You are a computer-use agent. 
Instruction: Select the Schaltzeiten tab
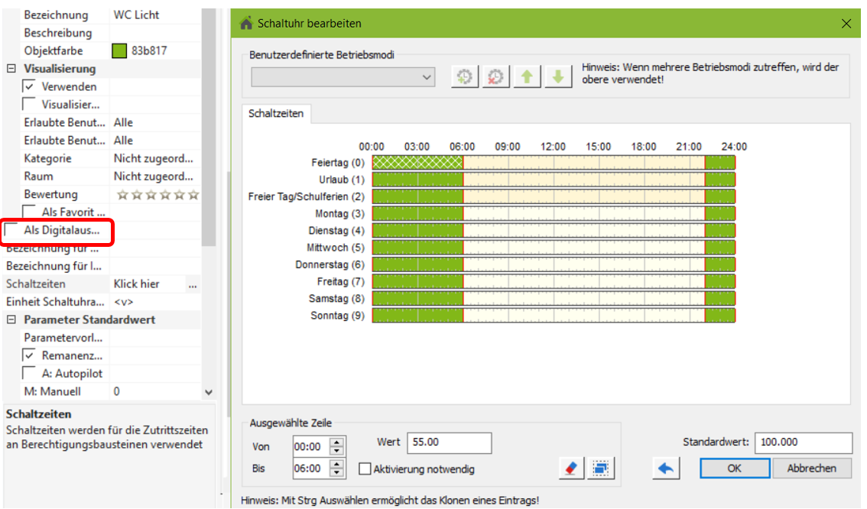tap(276, 113)
